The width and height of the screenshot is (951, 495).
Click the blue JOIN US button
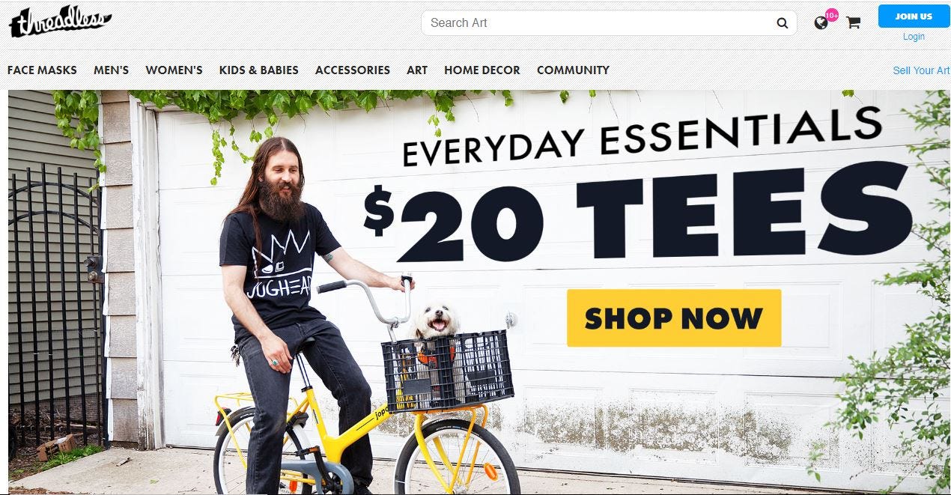point(914,16)
